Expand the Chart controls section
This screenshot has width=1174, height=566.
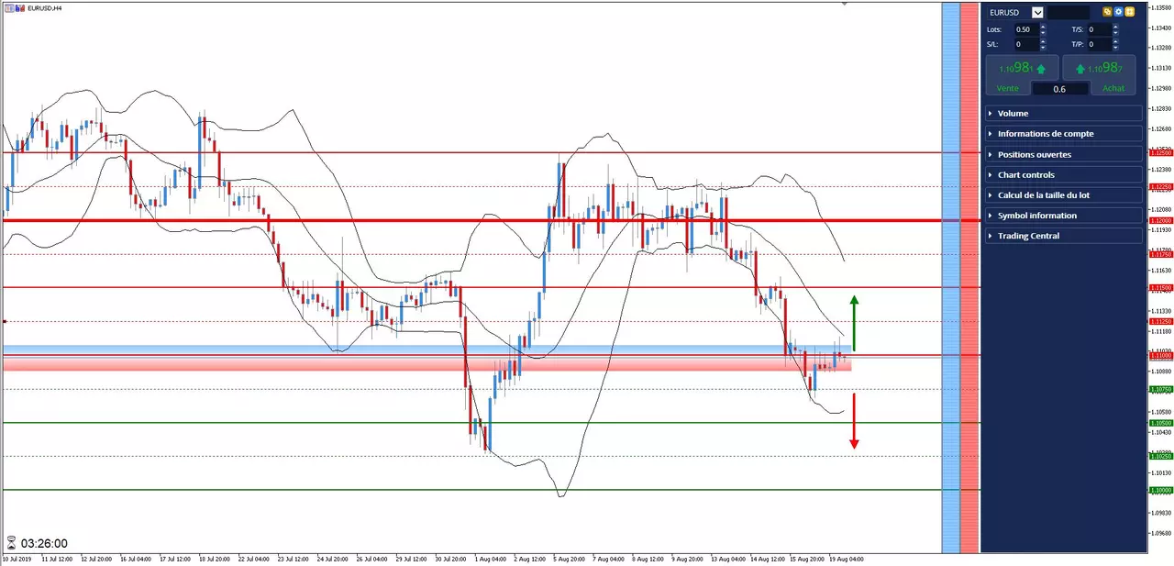[1064, 174]
